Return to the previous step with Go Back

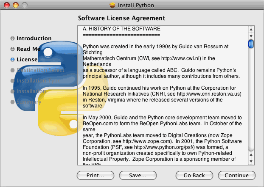(194, 175)
